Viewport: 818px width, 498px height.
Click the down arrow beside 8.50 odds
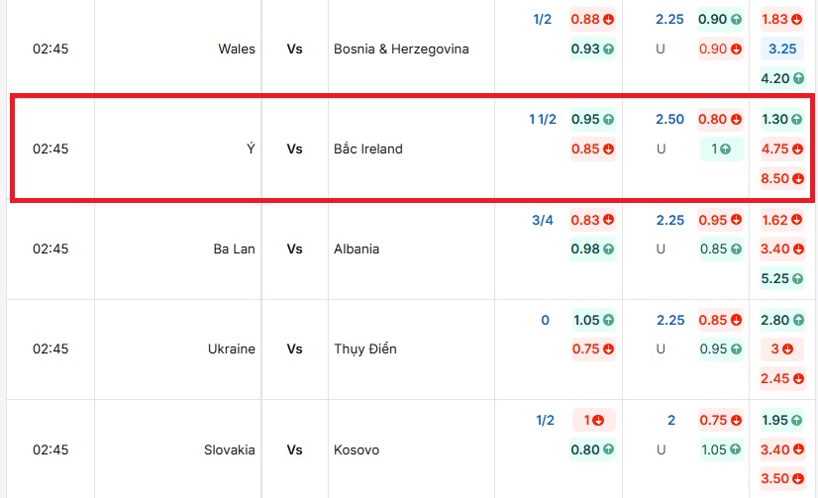click(x=797, y=179)
